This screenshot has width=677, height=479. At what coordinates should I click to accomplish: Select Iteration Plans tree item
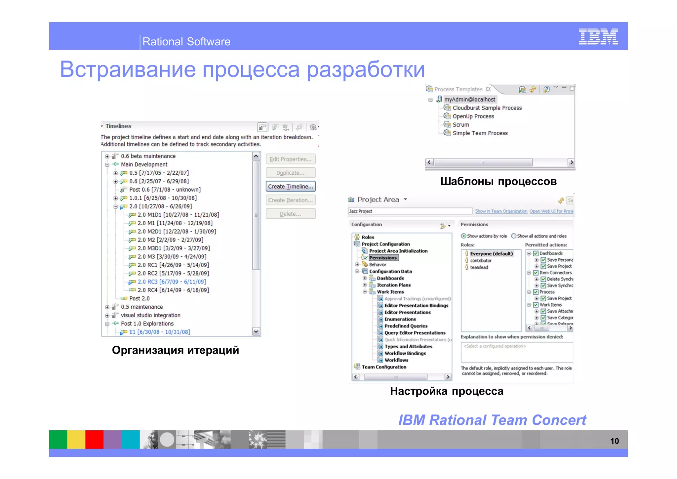coord(394,285)
